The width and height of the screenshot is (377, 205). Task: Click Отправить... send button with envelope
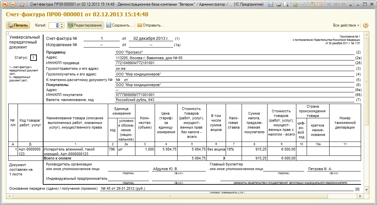pos(151,25)
